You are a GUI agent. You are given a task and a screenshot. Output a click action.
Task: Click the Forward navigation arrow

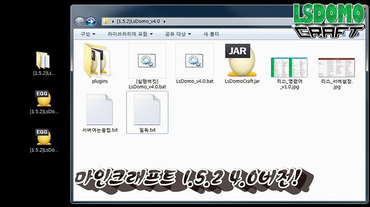pos(90,22)
